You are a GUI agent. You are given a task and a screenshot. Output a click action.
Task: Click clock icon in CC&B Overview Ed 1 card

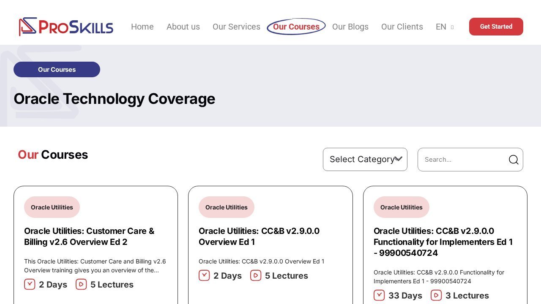pos(204,275)
